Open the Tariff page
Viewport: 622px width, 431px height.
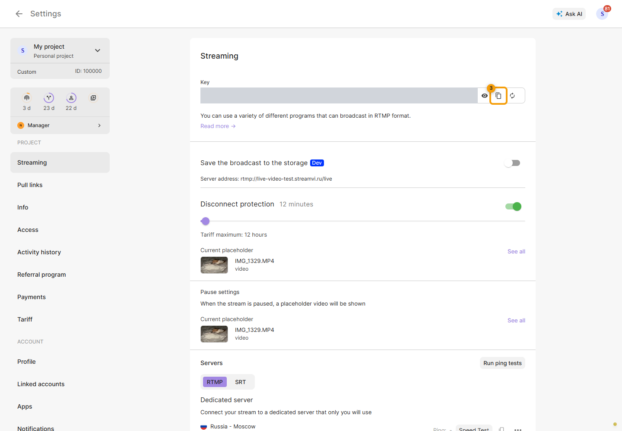tap(60, 319)
